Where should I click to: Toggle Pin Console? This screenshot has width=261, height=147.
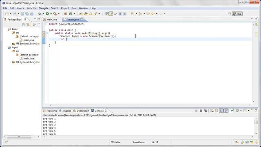click(x=232, y=111)
